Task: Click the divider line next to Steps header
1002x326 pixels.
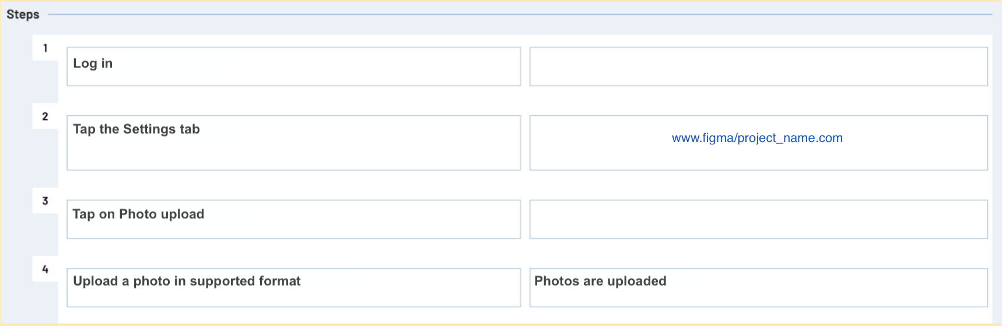Action: (x=520, y=14)
